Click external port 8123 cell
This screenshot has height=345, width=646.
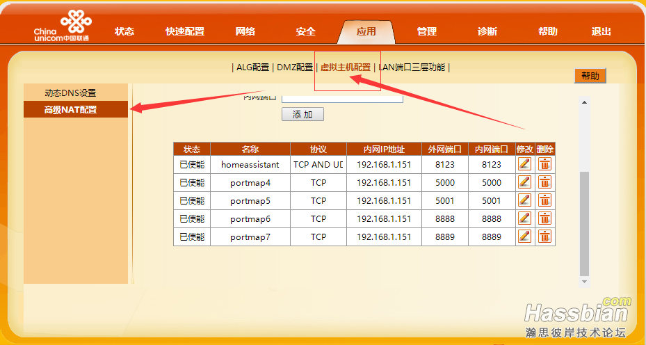point(445,164)
